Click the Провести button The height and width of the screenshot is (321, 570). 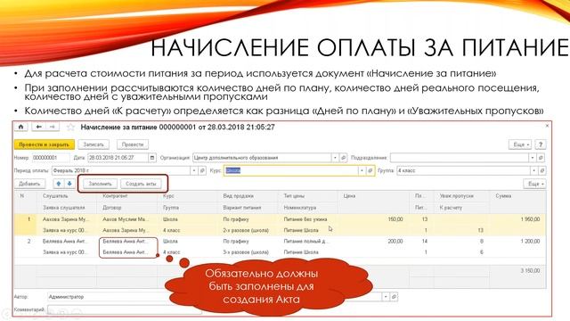tap(133, 144)
